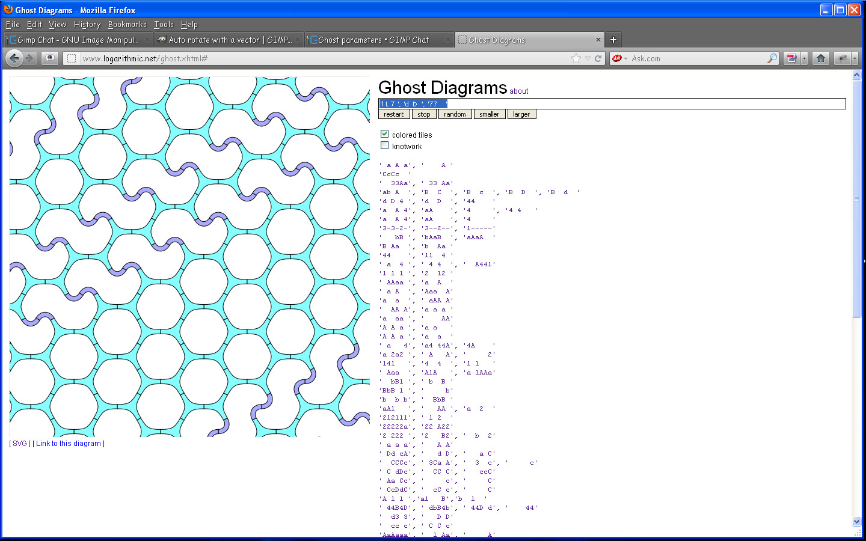
Task: Make the diagram larger
Action: (x=521, y=114)
